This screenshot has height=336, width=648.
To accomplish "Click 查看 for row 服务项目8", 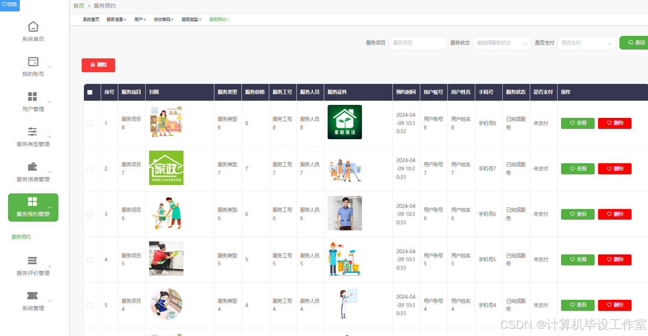I will click(x=578, y=123).
